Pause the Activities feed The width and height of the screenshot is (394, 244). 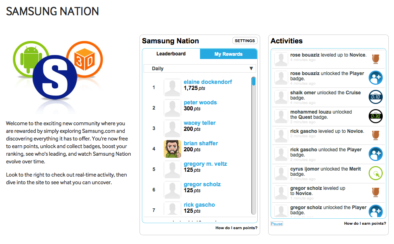[277, 224]
